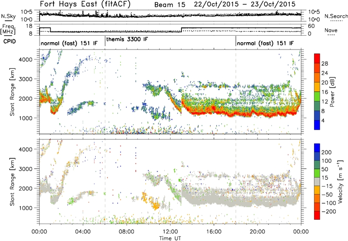348x241 pixels.
Task: Click the '200' tick on the Velocity scale
Action: pyautogui.click(x=327, y=152)
